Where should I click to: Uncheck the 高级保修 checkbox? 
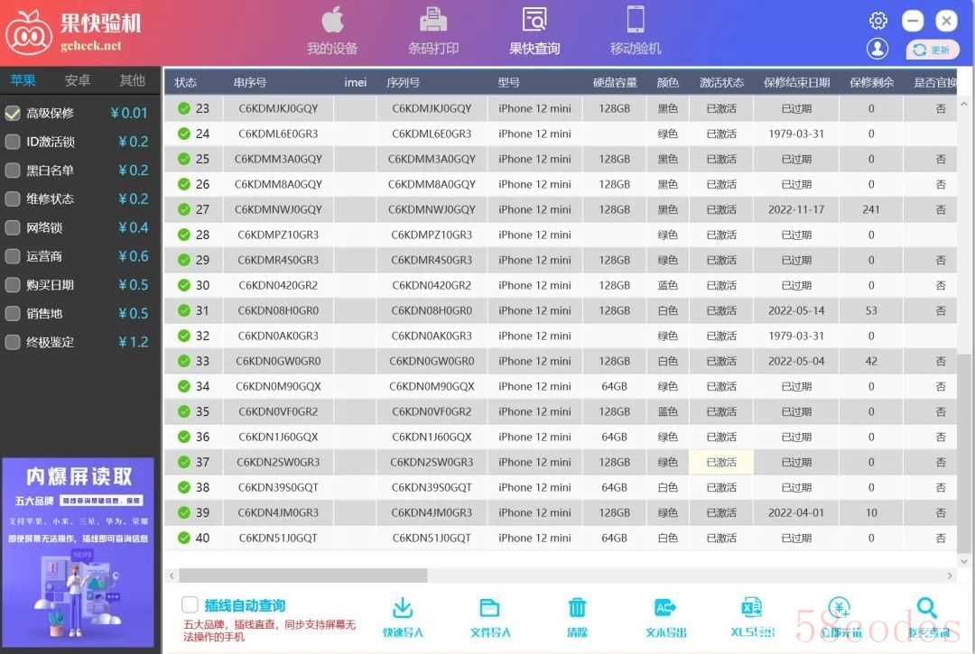[x=13, y=113]
